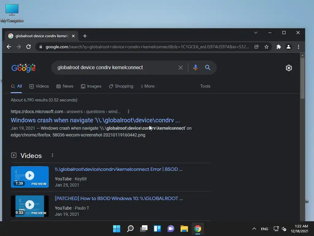Open the clock and date 1:22 AM
The height and width of the screenshot is (236, 314).
(299, 229)
